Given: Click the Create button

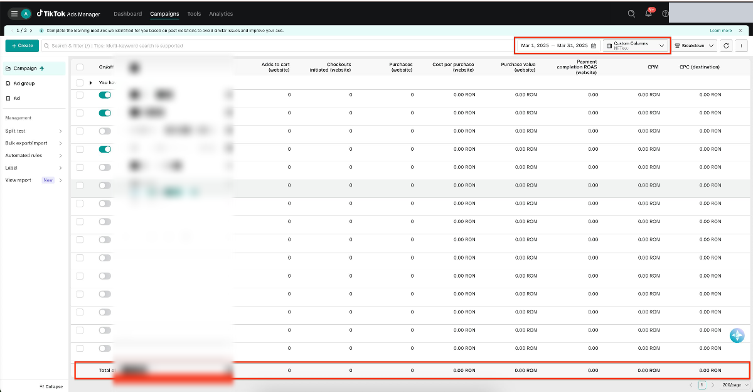Looking at the screenshot, I should [22, 46].
